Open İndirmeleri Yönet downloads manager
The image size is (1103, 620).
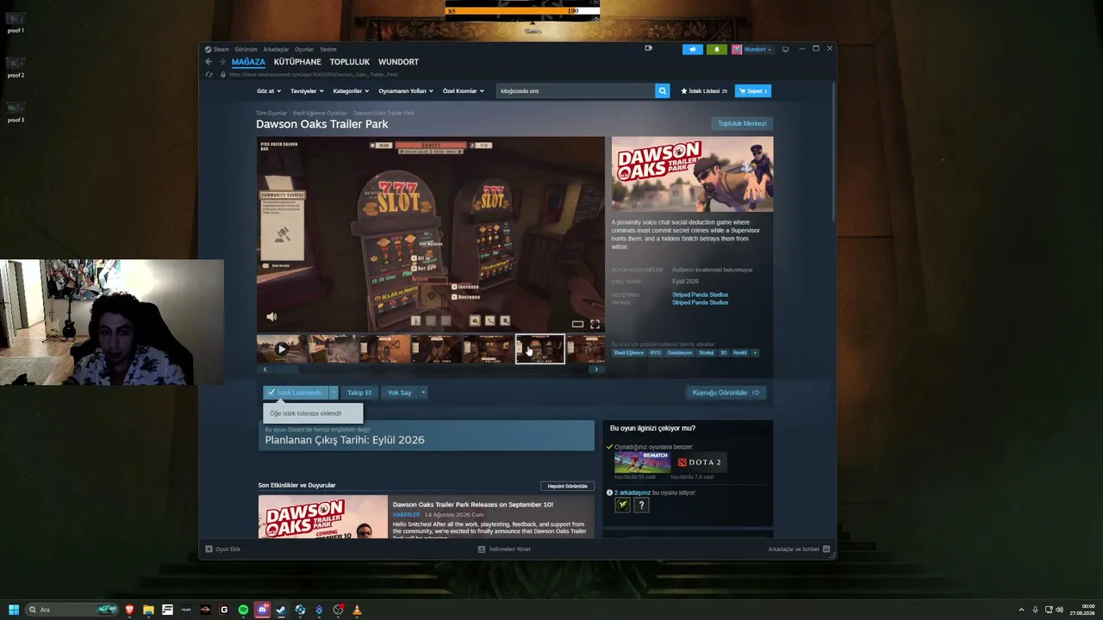[x=504, y=549]
